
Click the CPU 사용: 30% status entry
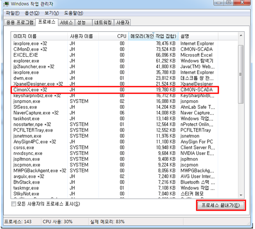[x=57, y=222]
